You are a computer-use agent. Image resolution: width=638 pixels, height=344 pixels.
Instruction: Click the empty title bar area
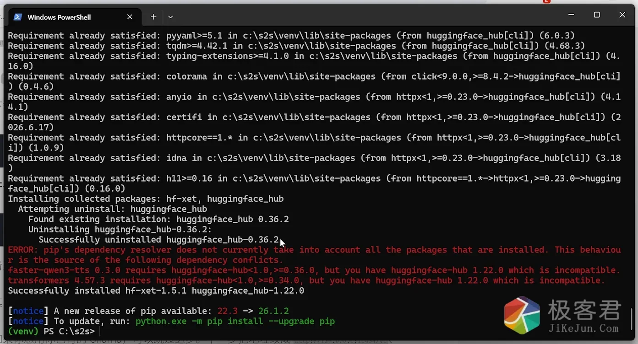pos(366,16)
